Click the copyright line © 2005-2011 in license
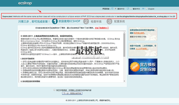Viewport: 179px width, 105px height. [47, 36]
